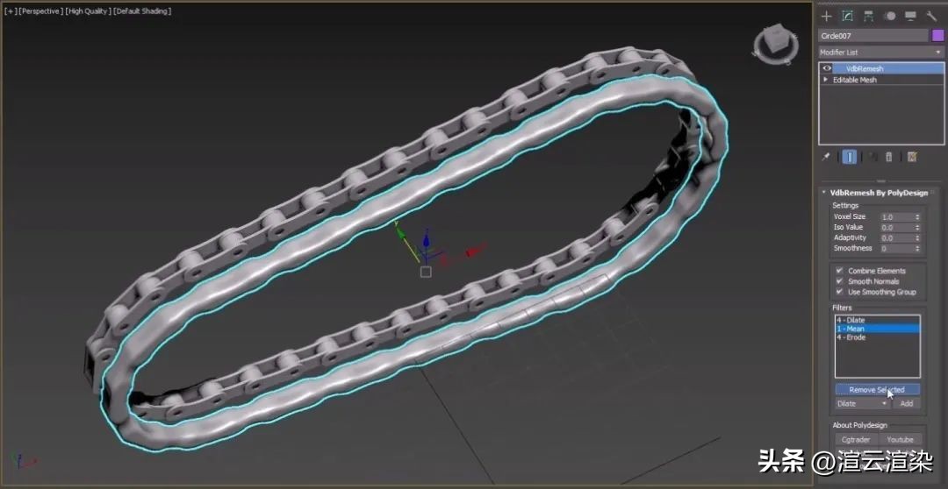Image resolution: width=948 pixels, height=489 pixels.
Task: Select the 4 - Dilate filter entry
Action: point(877,320)
